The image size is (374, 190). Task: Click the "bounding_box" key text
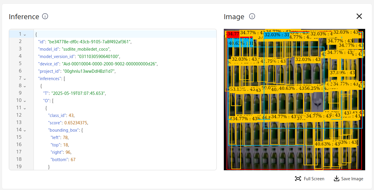(x=64, y=130)
